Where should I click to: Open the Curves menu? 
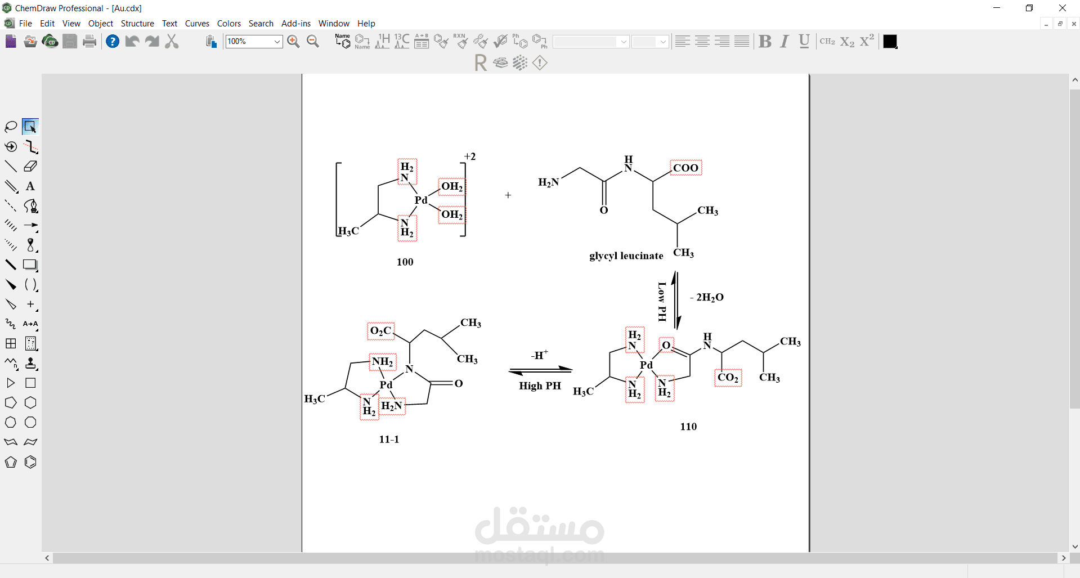pyautogui.click(x=197, y=23)
